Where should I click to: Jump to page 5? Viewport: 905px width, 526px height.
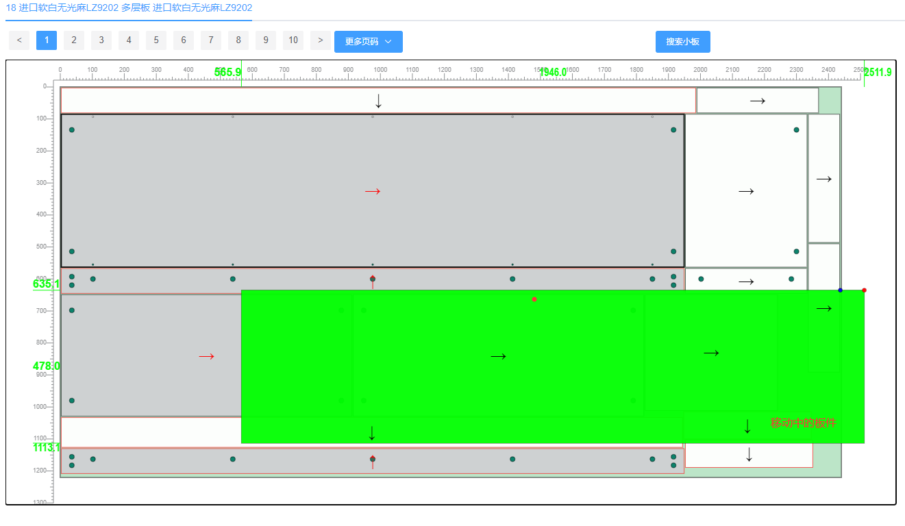(x=156, y=40)
